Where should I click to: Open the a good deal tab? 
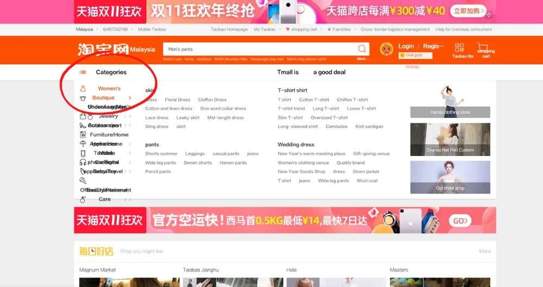(x=330, y=72)
